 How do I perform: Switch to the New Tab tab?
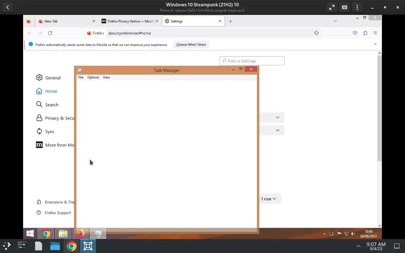coord(66,21)
